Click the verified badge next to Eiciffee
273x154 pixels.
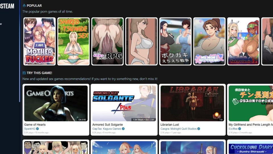(x=239, y=129)
